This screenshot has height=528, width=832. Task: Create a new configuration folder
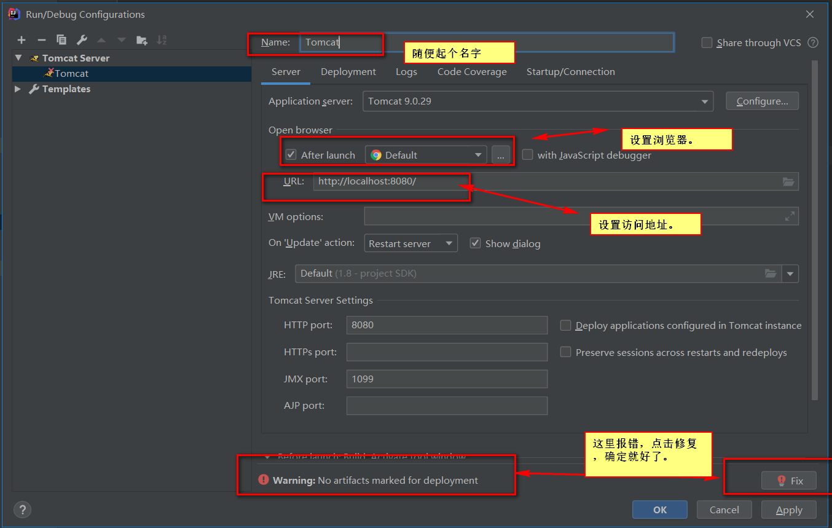(x=142, y=40)
